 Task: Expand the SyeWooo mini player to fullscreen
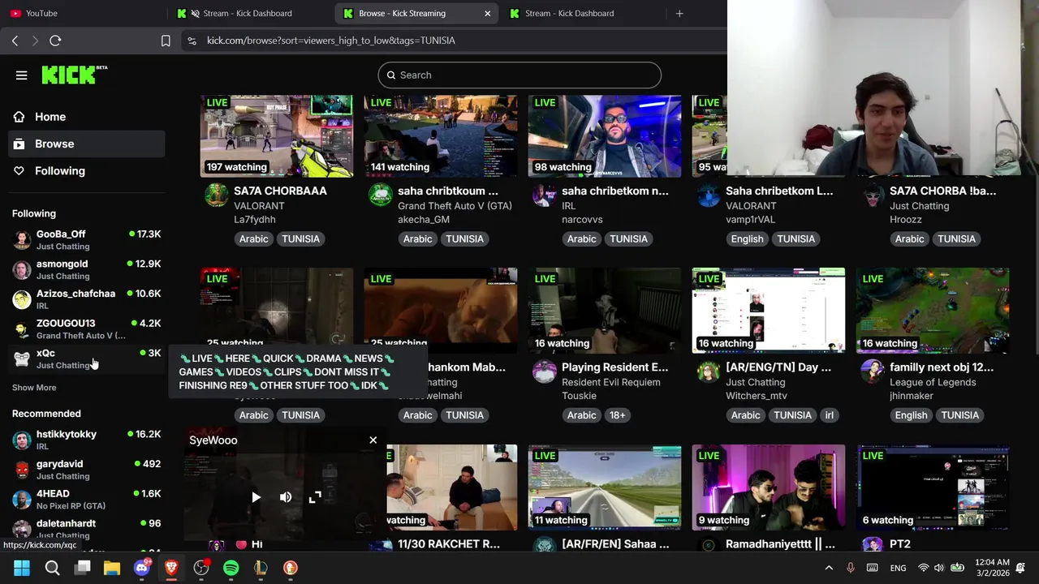click(x=315, y=497)
